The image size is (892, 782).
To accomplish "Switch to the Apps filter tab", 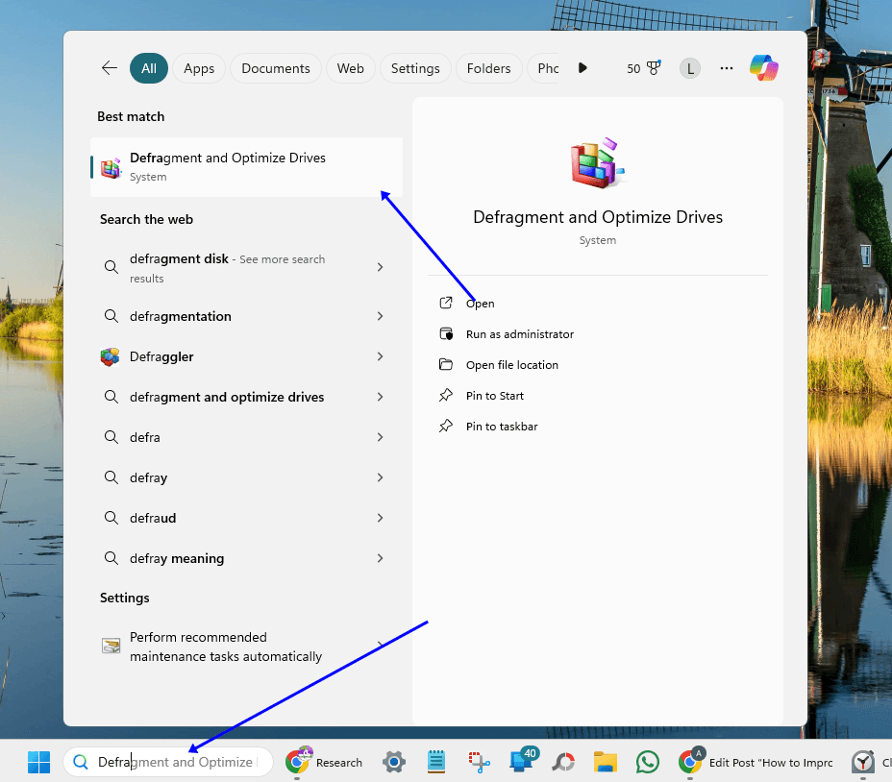I will 199,68.
